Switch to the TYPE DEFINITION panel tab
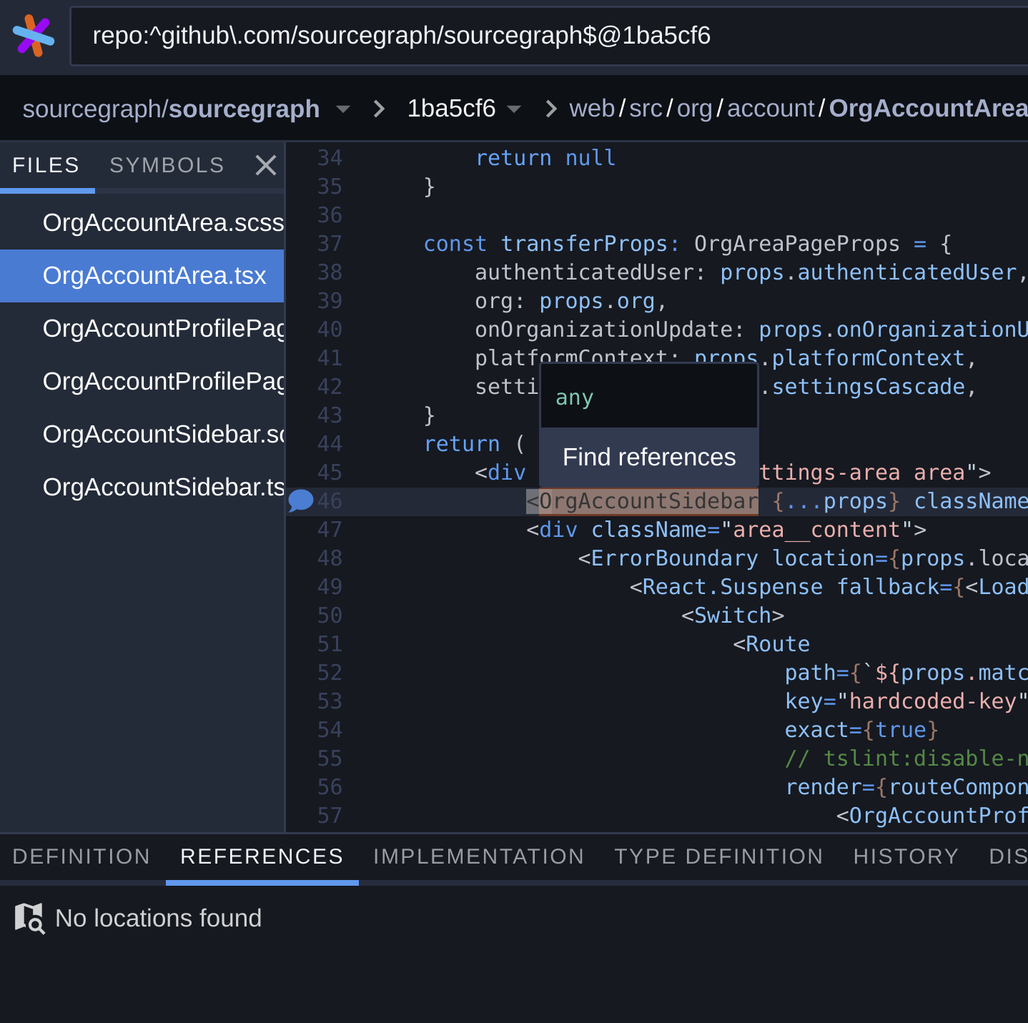Screen dimensions: 1028x1023 tap(719, 856)
